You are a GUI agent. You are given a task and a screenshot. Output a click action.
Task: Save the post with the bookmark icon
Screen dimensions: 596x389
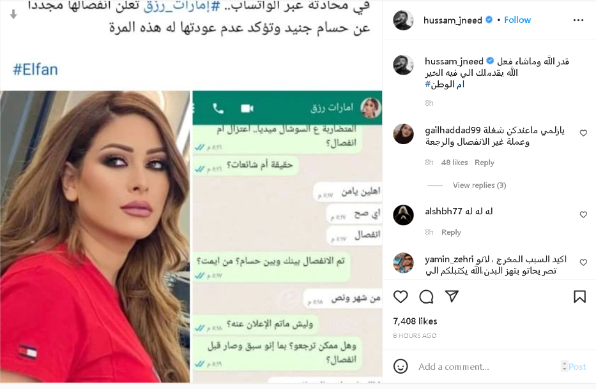click(x=579, y=297)
